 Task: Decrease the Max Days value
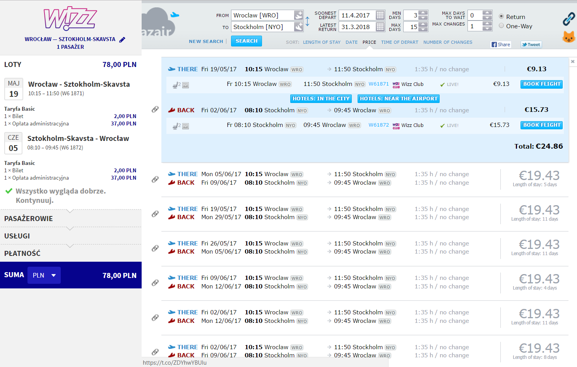pyautogui.click(x=424, y=29)
